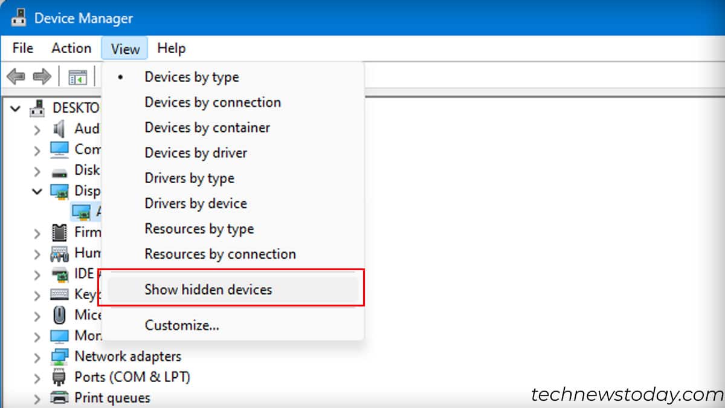Collapse the DESKTOP root node
The image size is (725, 408).
click(x=16, y=109)
